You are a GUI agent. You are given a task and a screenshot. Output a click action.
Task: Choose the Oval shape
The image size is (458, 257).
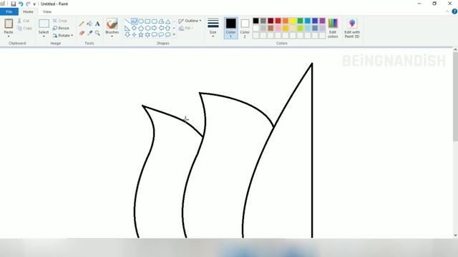(141, 21)
